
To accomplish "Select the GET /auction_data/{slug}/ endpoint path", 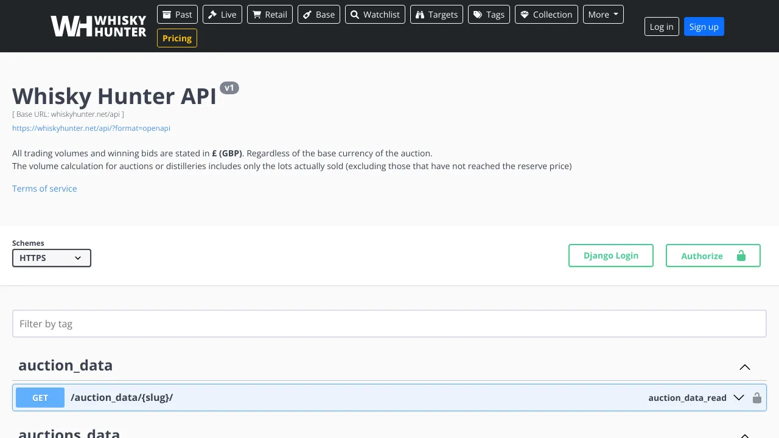I will click(x=122, y=397).
